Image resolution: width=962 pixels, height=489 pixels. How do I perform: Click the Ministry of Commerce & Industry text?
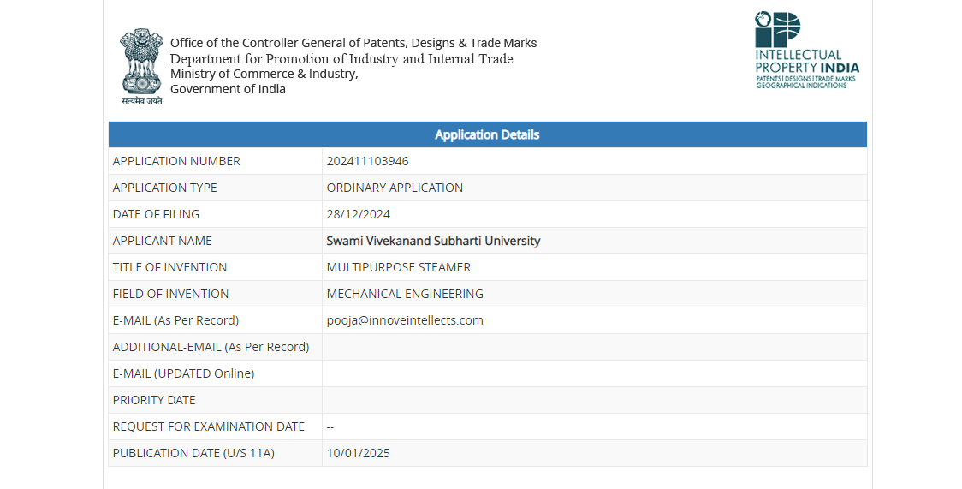[264, 74]
